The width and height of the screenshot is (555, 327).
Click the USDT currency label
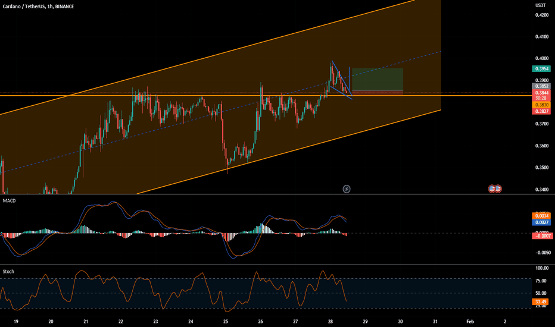coord(540,5)
